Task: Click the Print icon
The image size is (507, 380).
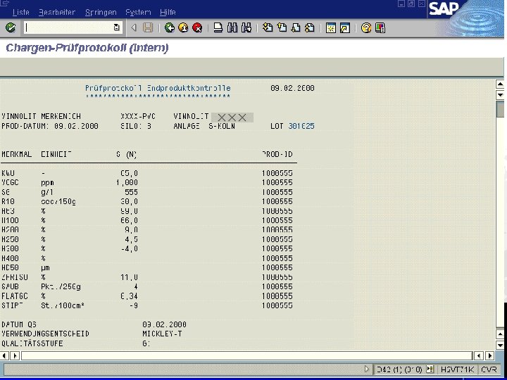Action: click(218, 27)
